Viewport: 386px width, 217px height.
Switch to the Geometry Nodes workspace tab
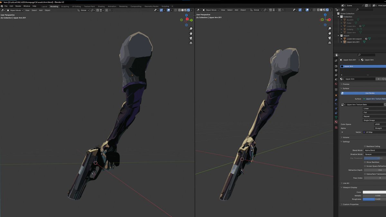[x=151, y=6]
